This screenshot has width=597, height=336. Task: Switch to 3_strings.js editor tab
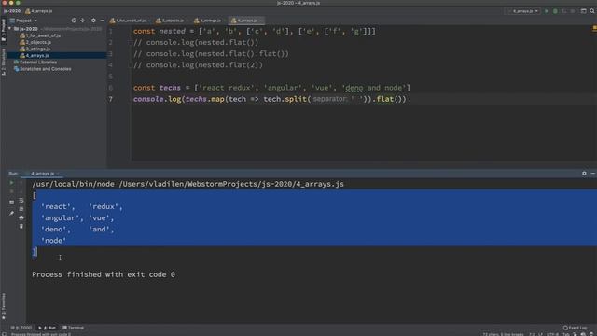[208, 21]
